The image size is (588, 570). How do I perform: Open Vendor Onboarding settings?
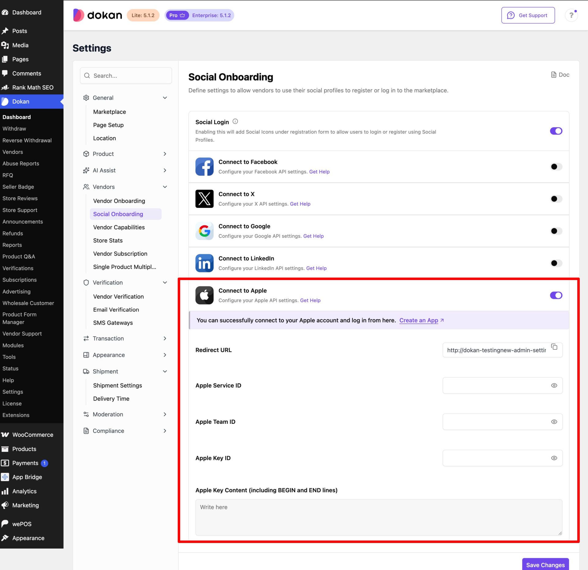119,201
